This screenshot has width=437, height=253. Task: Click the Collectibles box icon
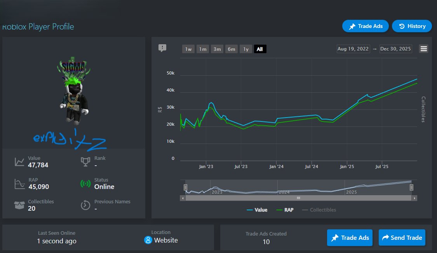click(19, 205)
